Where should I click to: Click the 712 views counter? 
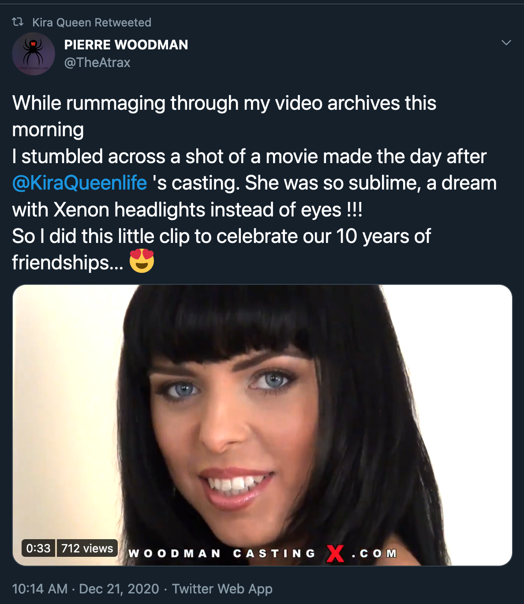pyautogui.click(x=87, y=548)
